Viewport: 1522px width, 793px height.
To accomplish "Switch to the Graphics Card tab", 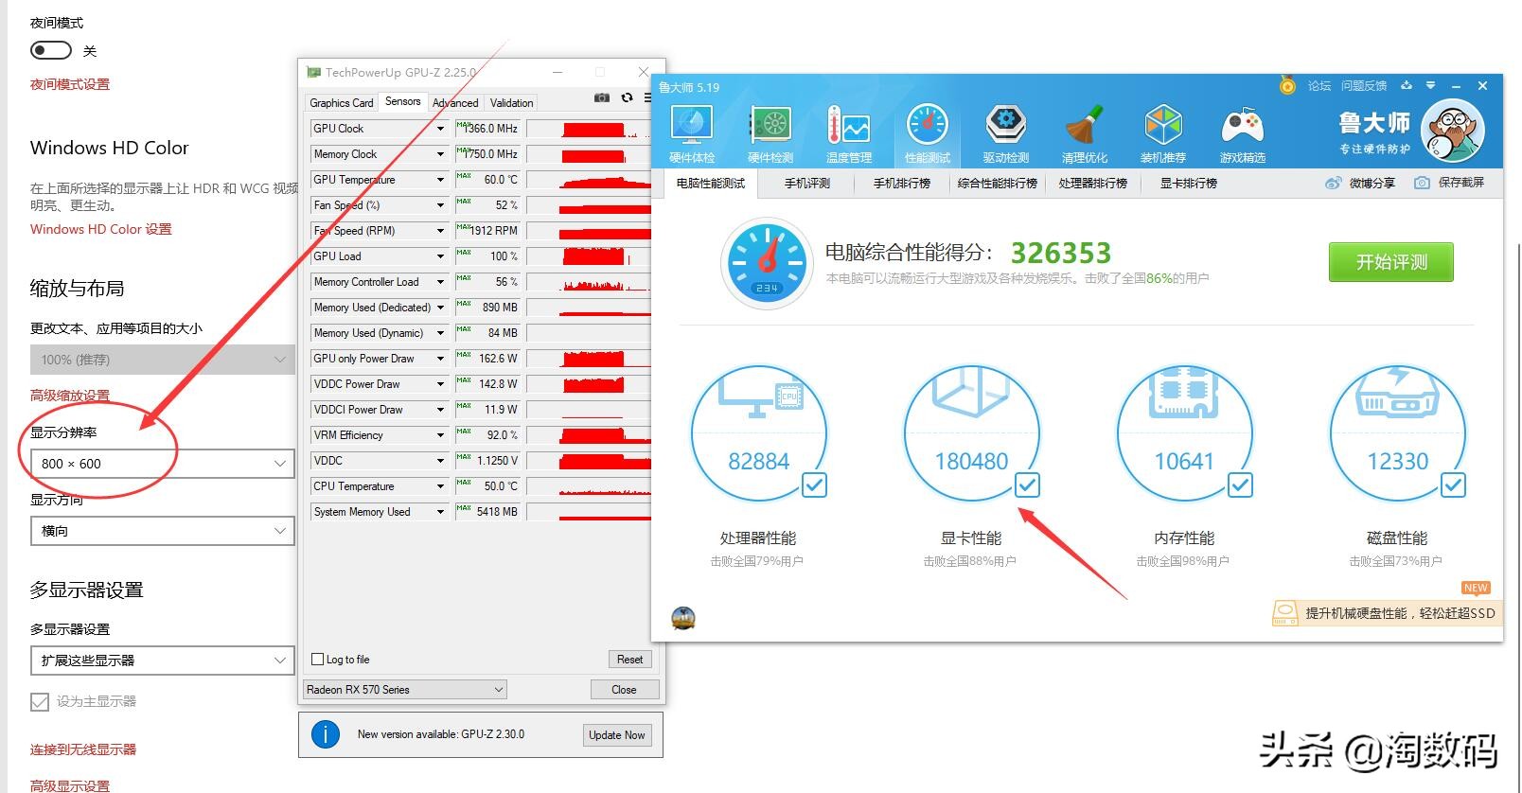I will tap(342, 103).
